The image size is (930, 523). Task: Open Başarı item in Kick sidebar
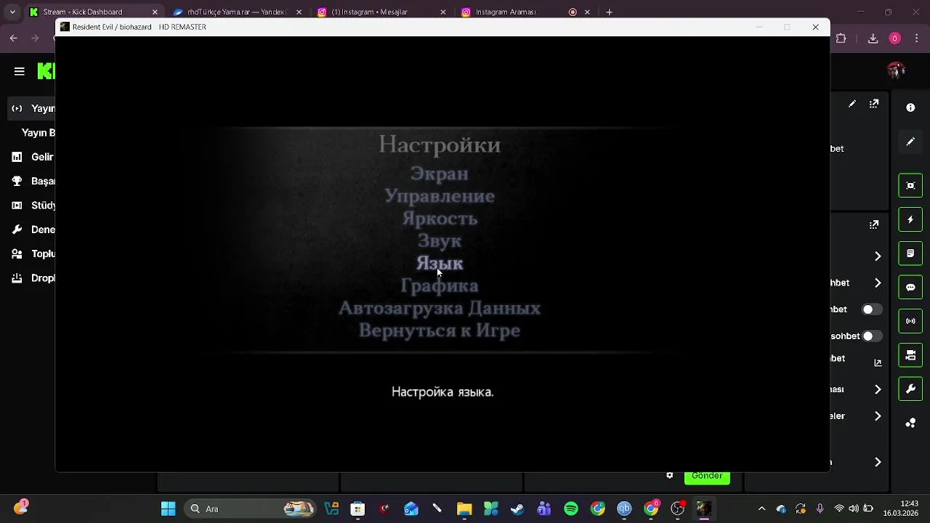tap(33, 181)
